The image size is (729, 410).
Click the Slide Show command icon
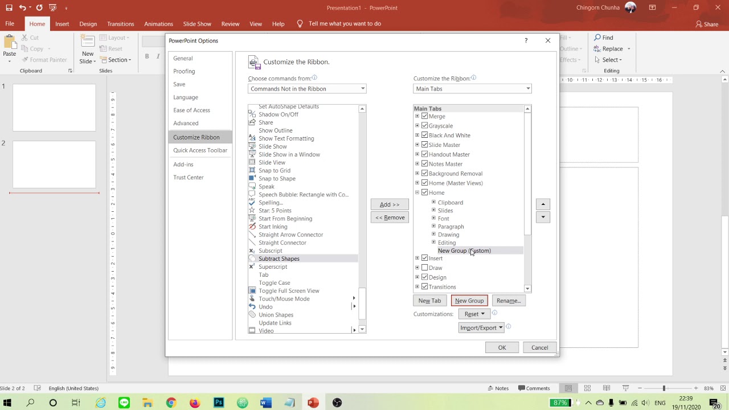[252, 146]
